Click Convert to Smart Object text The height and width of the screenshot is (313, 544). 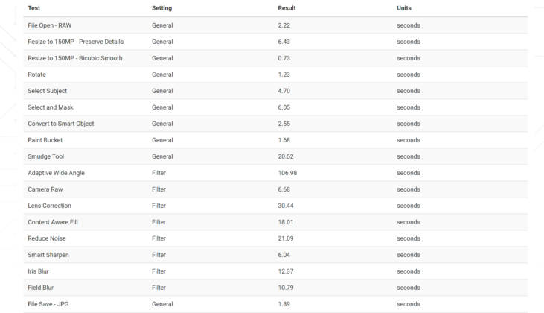61,124
